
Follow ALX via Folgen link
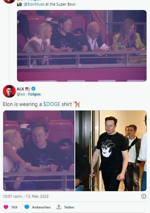[x=34, y=94]
